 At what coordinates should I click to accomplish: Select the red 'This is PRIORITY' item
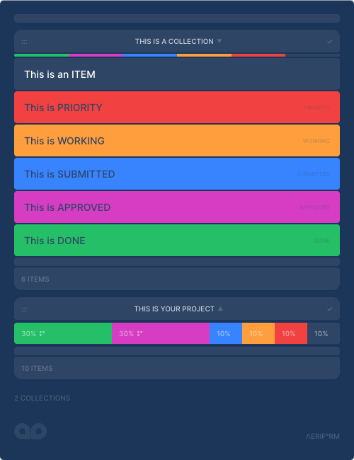177,108
